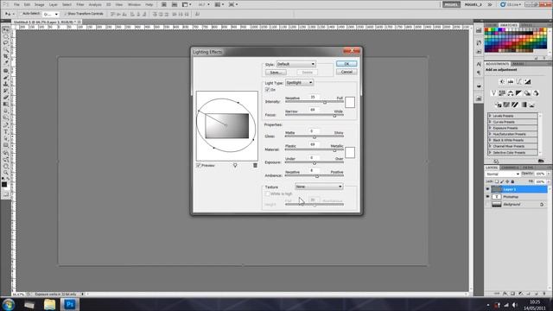Toggle the Auto-Select checkbox
The width and height of the screenshot is (553, 311).
[x=20, y=14]
